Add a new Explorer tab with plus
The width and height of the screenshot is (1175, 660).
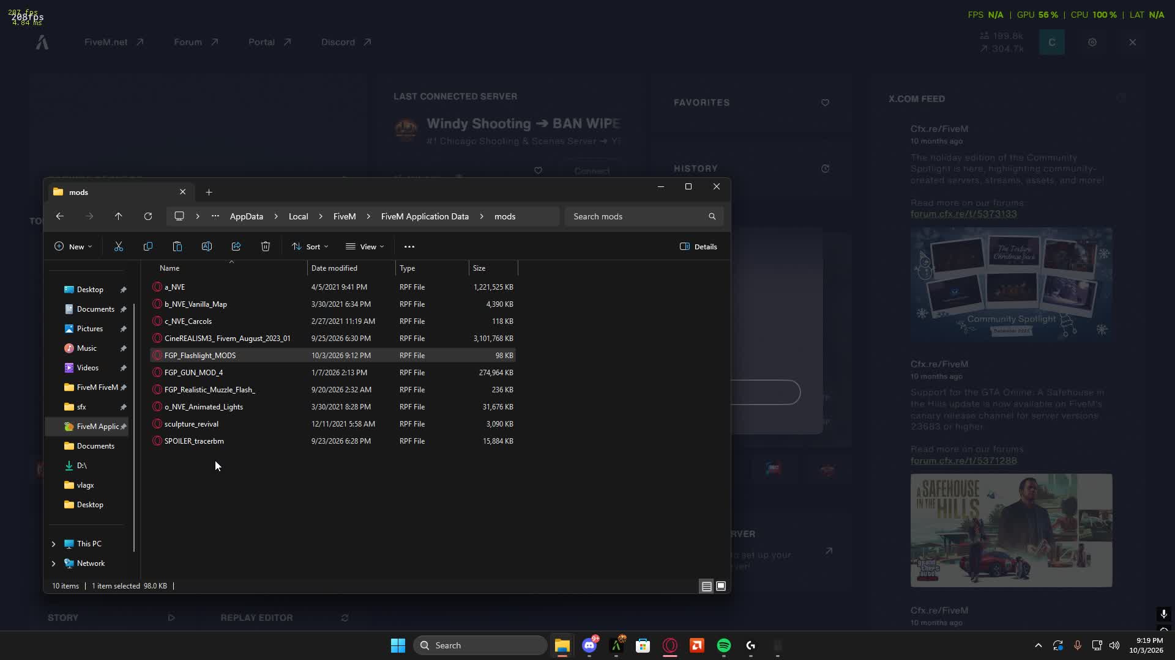(209, 192)
